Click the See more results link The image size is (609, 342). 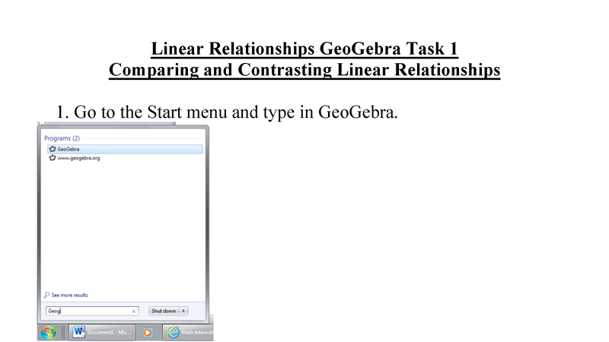69,295
